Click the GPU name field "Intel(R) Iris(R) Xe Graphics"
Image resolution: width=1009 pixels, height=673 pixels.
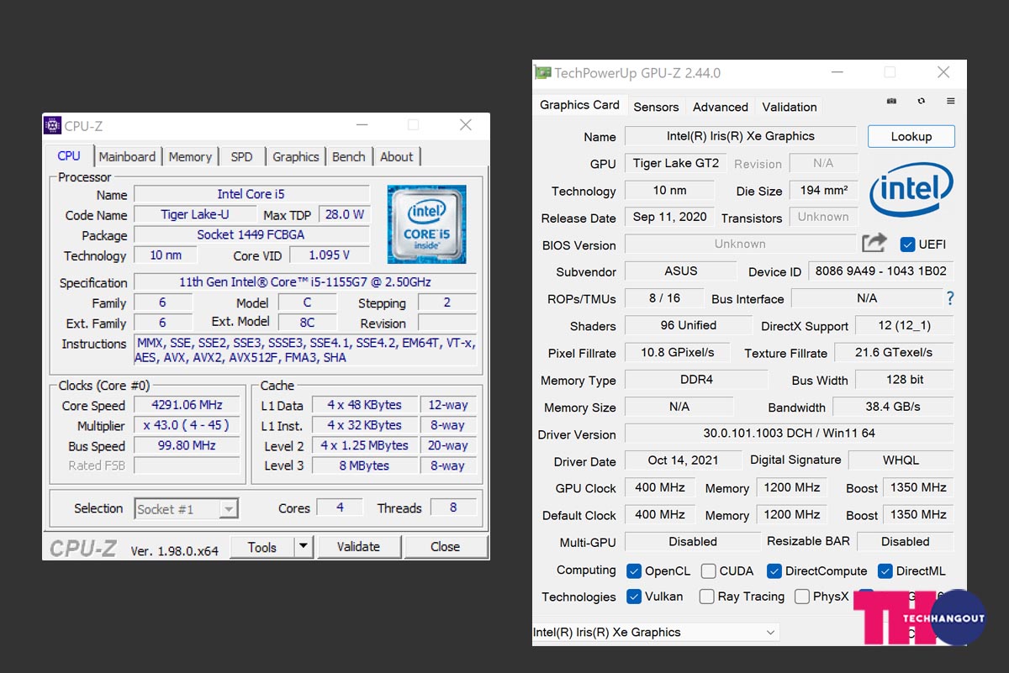[x=741, y=136]
